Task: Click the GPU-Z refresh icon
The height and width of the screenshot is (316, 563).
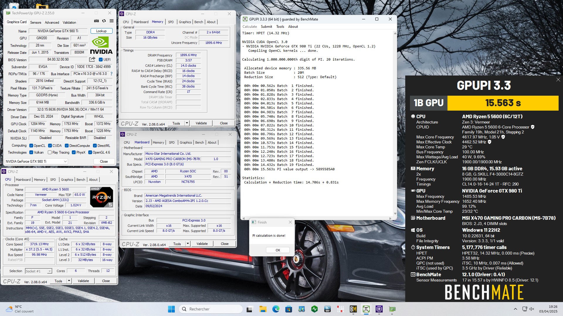Action: pos(104,21)
